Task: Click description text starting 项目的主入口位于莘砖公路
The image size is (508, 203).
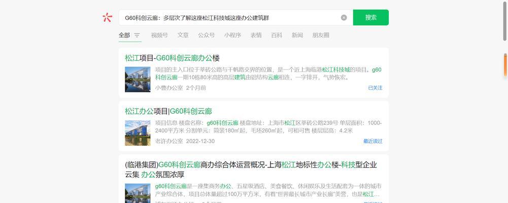Action: 268,74
